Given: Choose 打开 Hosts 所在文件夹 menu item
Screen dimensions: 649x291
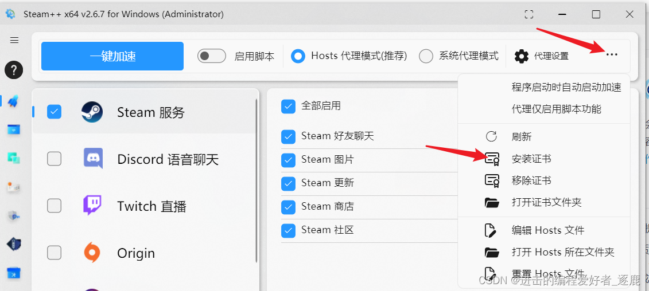Looking at the screenshot, I should [544, 251].
